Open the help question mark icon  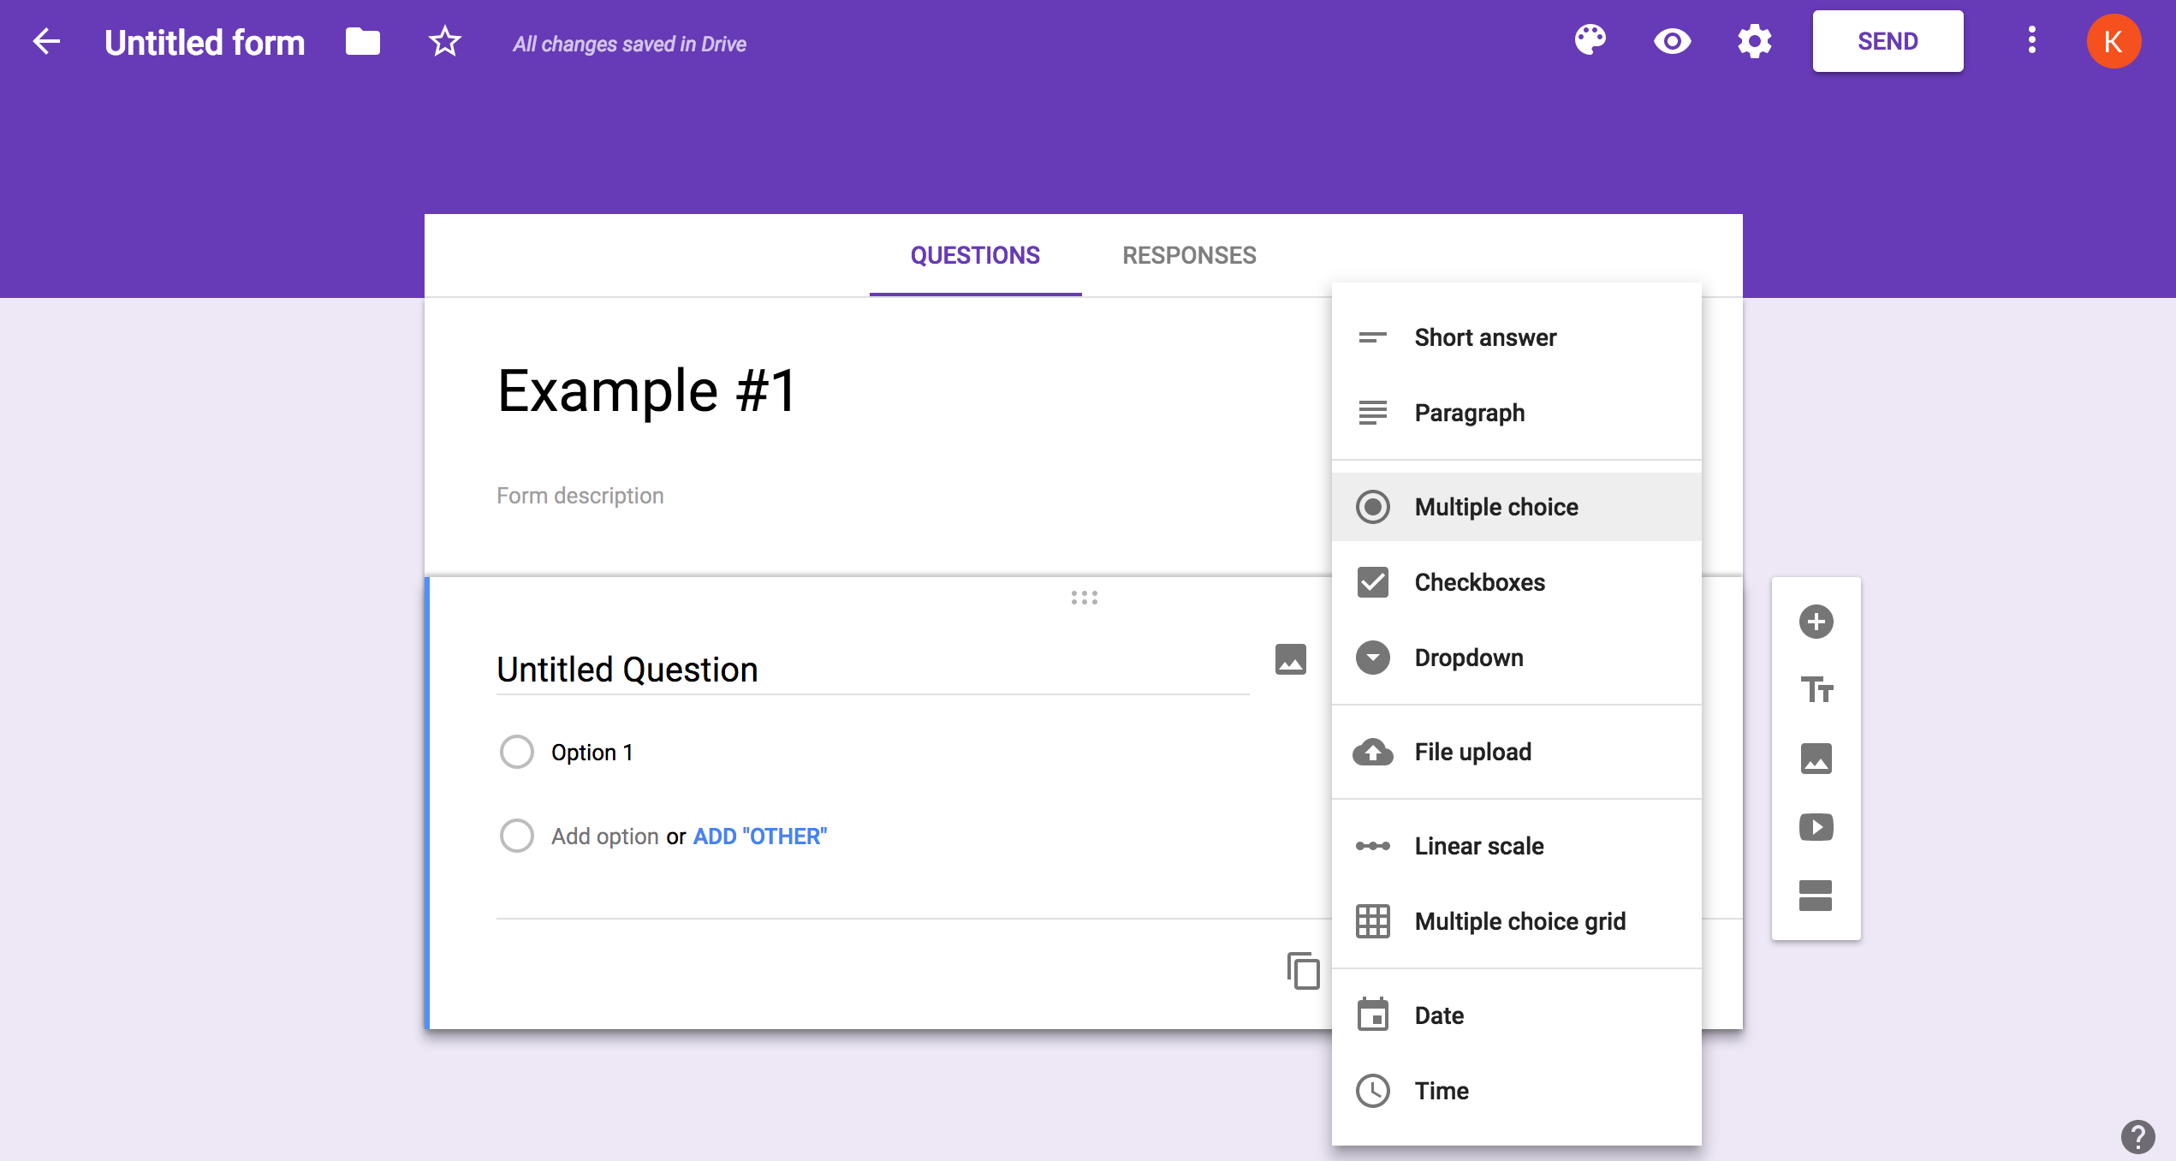pos(2137,1137)
